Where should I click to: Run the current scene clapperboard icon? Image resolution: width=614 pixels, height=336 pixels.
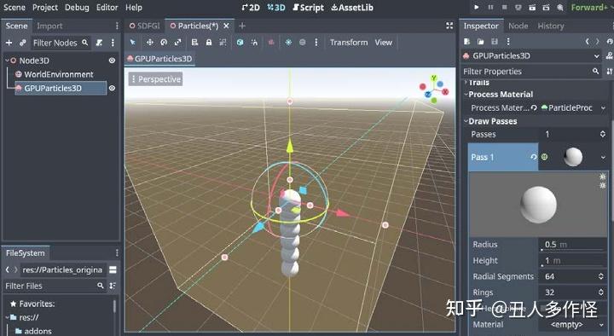tap(532, 7)
